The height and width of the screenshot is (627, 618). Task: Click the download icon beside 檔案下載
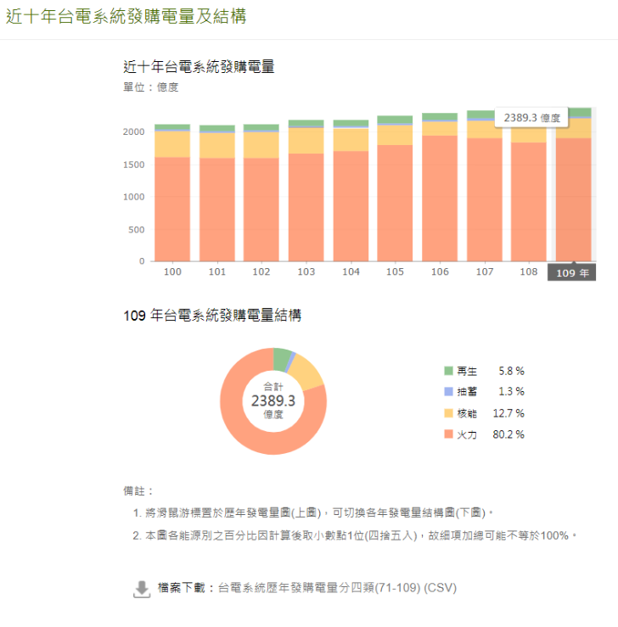(x=142, y=589)
